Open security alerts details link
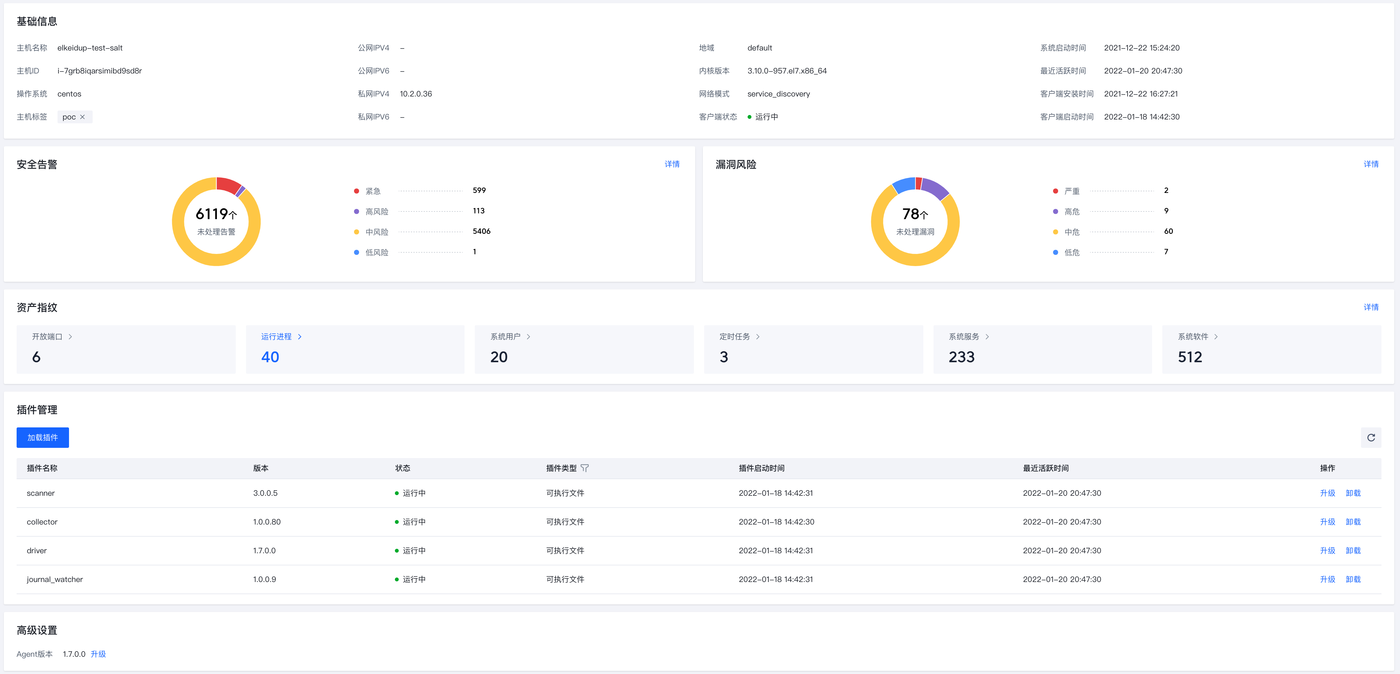This screenshot has height=674, width=1400. click(x=672, y=164)
